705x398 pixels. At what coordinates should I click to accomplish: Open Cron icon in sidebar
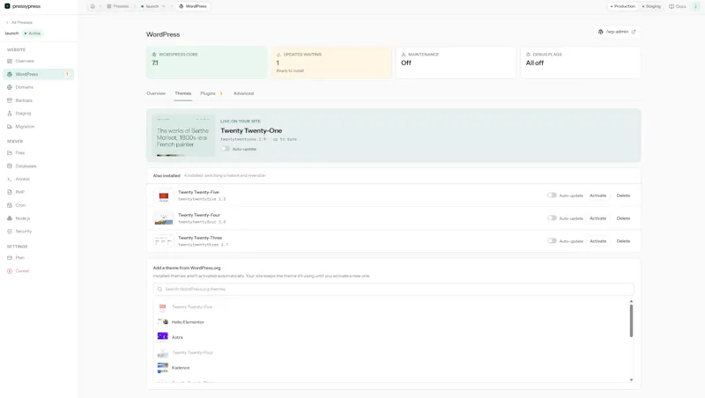tap(10, 205)
